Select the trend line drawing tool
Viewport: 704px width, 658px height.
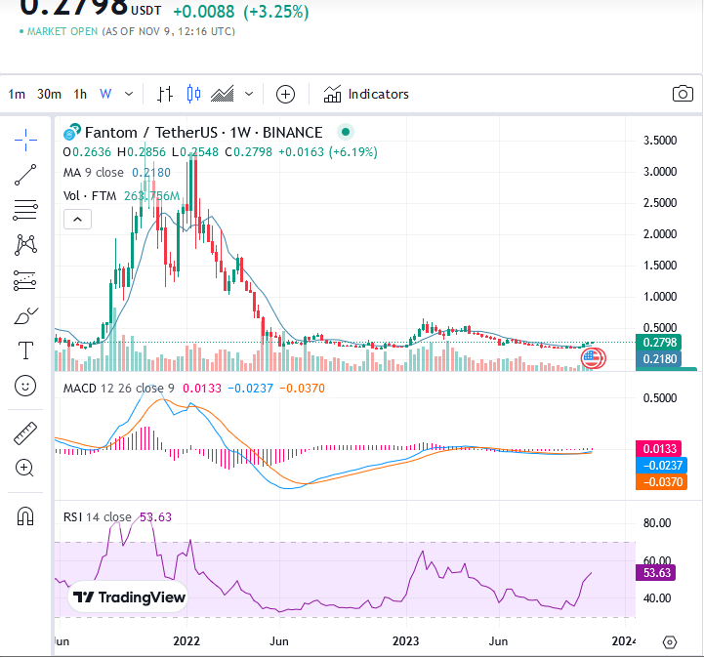(25, 175)
